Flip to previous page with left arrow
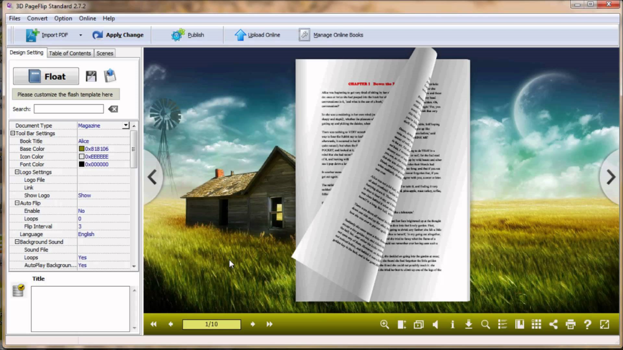 153,177
